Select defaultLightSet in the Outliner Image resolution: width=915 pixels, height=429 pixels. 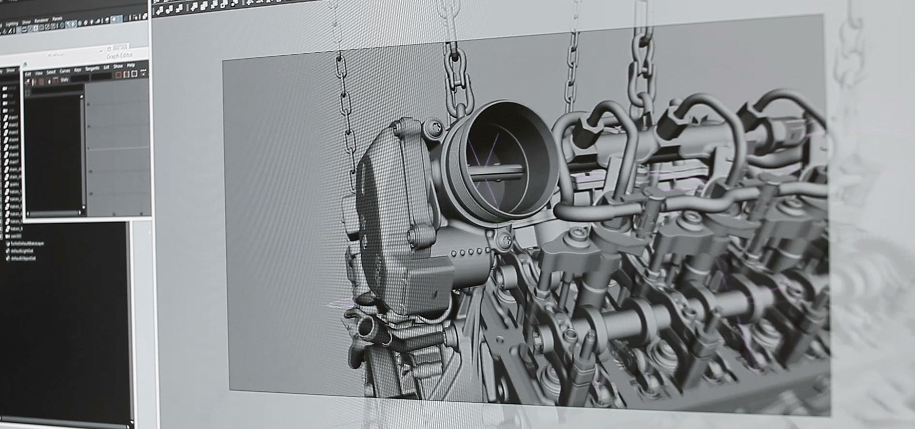coord(20,251)
